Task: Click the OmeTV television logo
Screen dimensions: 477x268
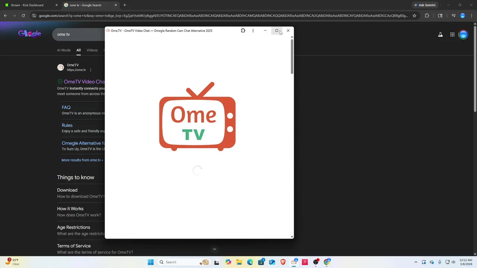Action: pos(197,116)
